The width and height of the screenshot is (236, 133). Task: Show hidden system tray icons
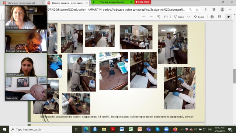pyautogui.click(x=182, y=129)
